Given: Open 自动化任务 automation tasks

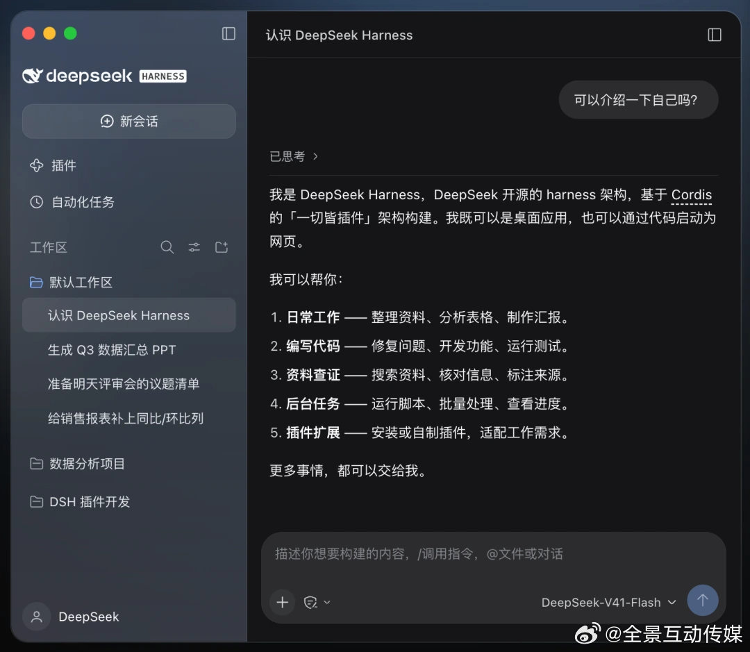Looking at the screenshot, I should click(x=72, y=202).
